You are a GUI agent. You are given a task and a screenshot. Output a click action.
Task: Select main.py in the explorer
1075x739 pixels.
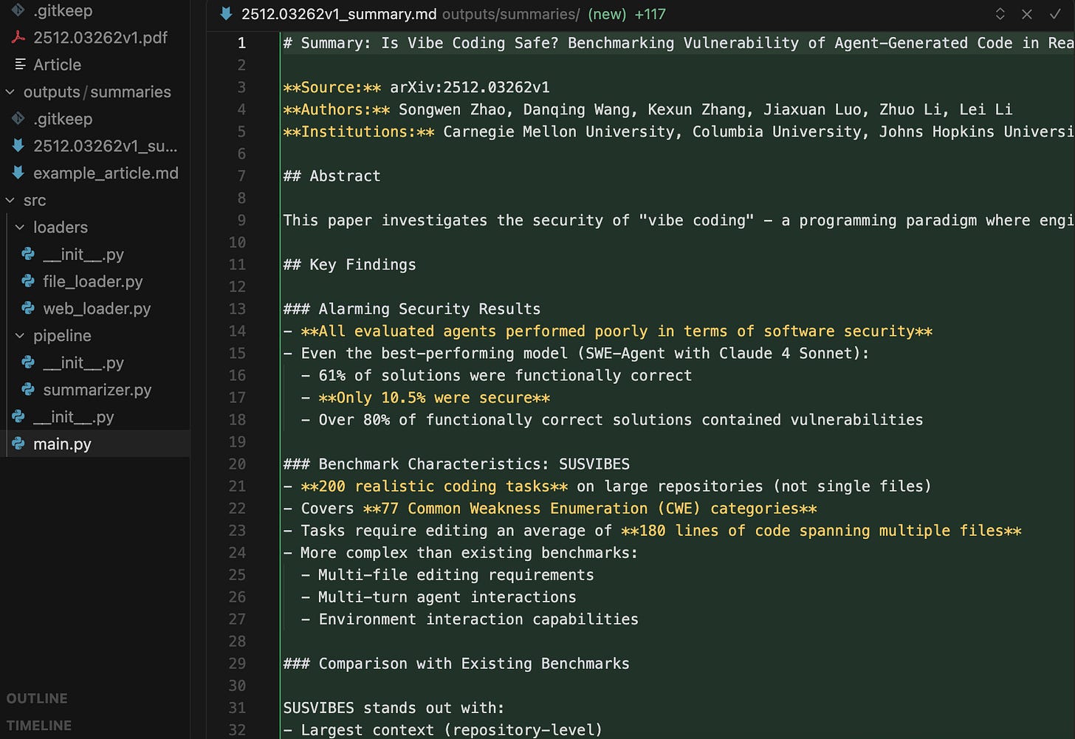tap(63, 444)
